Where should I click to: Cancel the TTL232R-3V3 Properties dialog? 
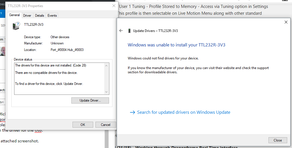(105, 125)
